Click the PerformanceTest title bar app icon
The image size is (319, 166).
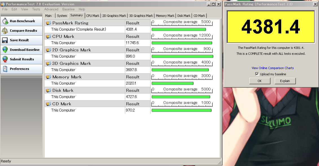[x=3, y=4]
